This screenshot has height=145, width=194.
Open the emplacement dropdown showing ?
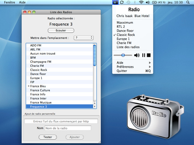pyautogui.click(x=84, y=38)
